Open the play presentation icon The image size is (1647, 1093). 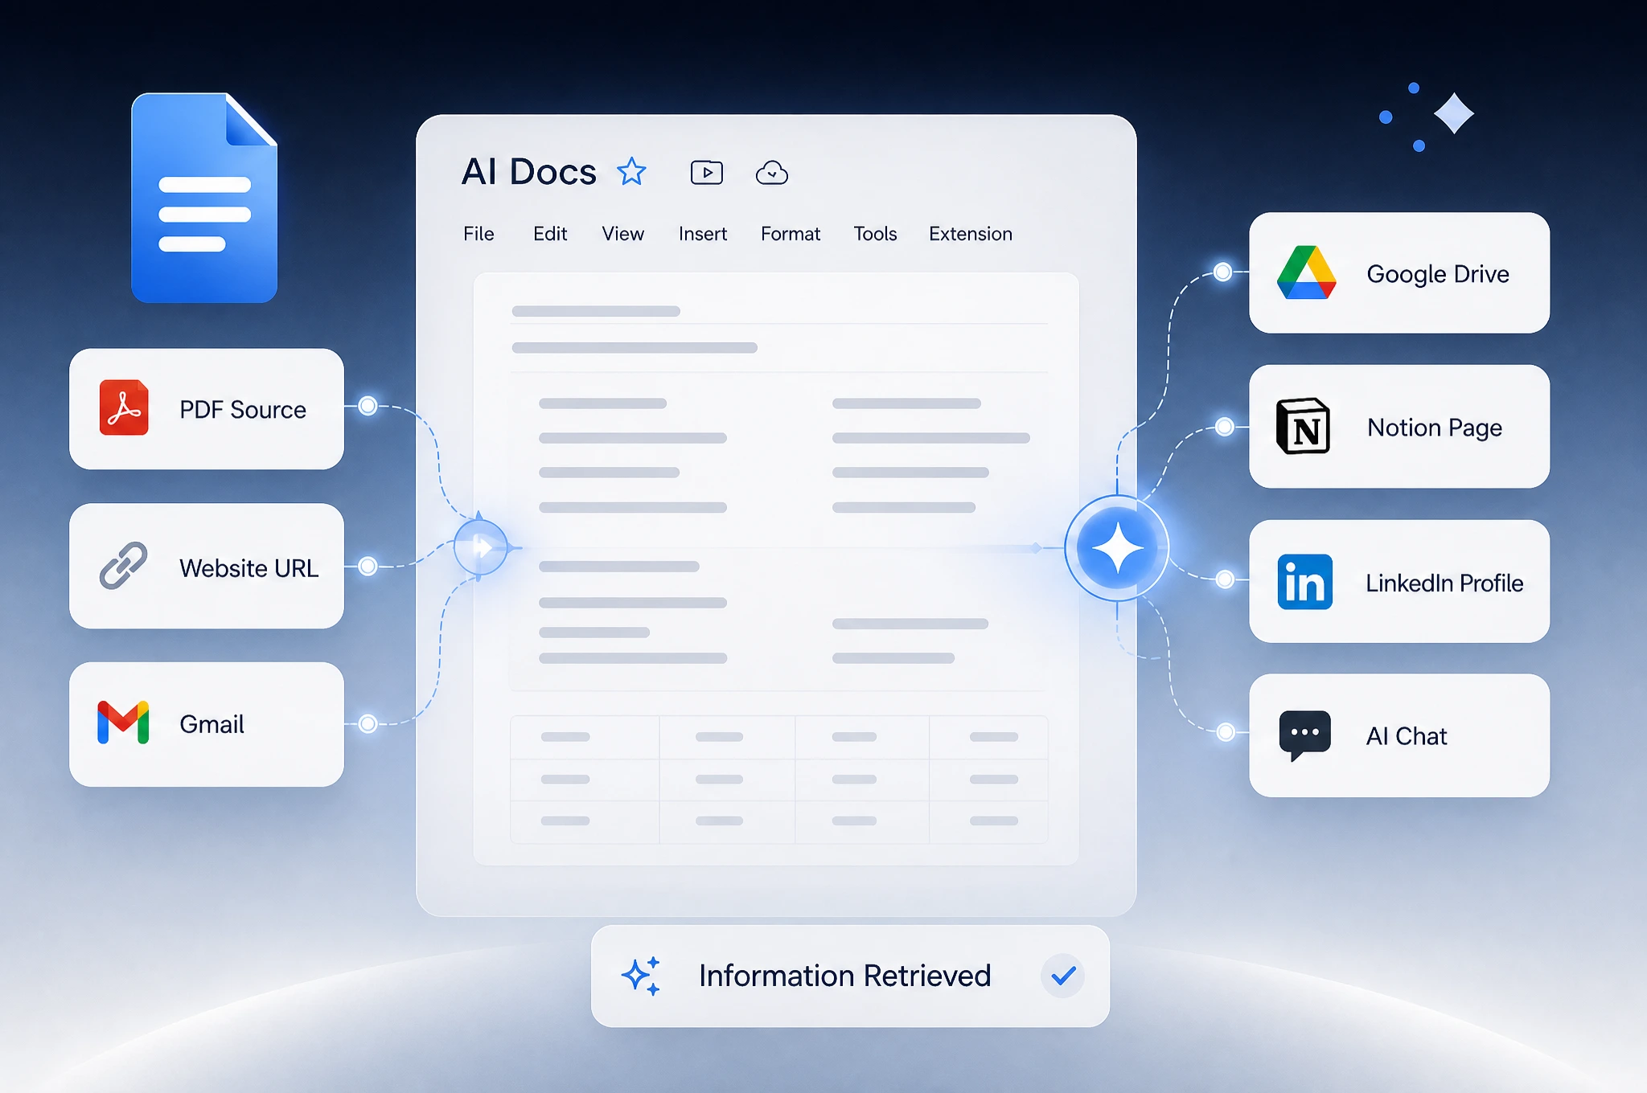click(707, 173)
